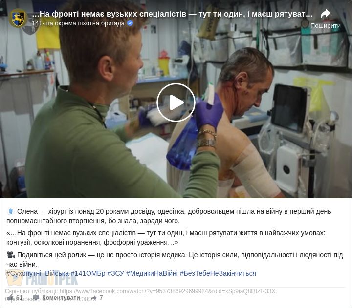Open the #МедикиНаВійні hashtag

coord(152,273)
